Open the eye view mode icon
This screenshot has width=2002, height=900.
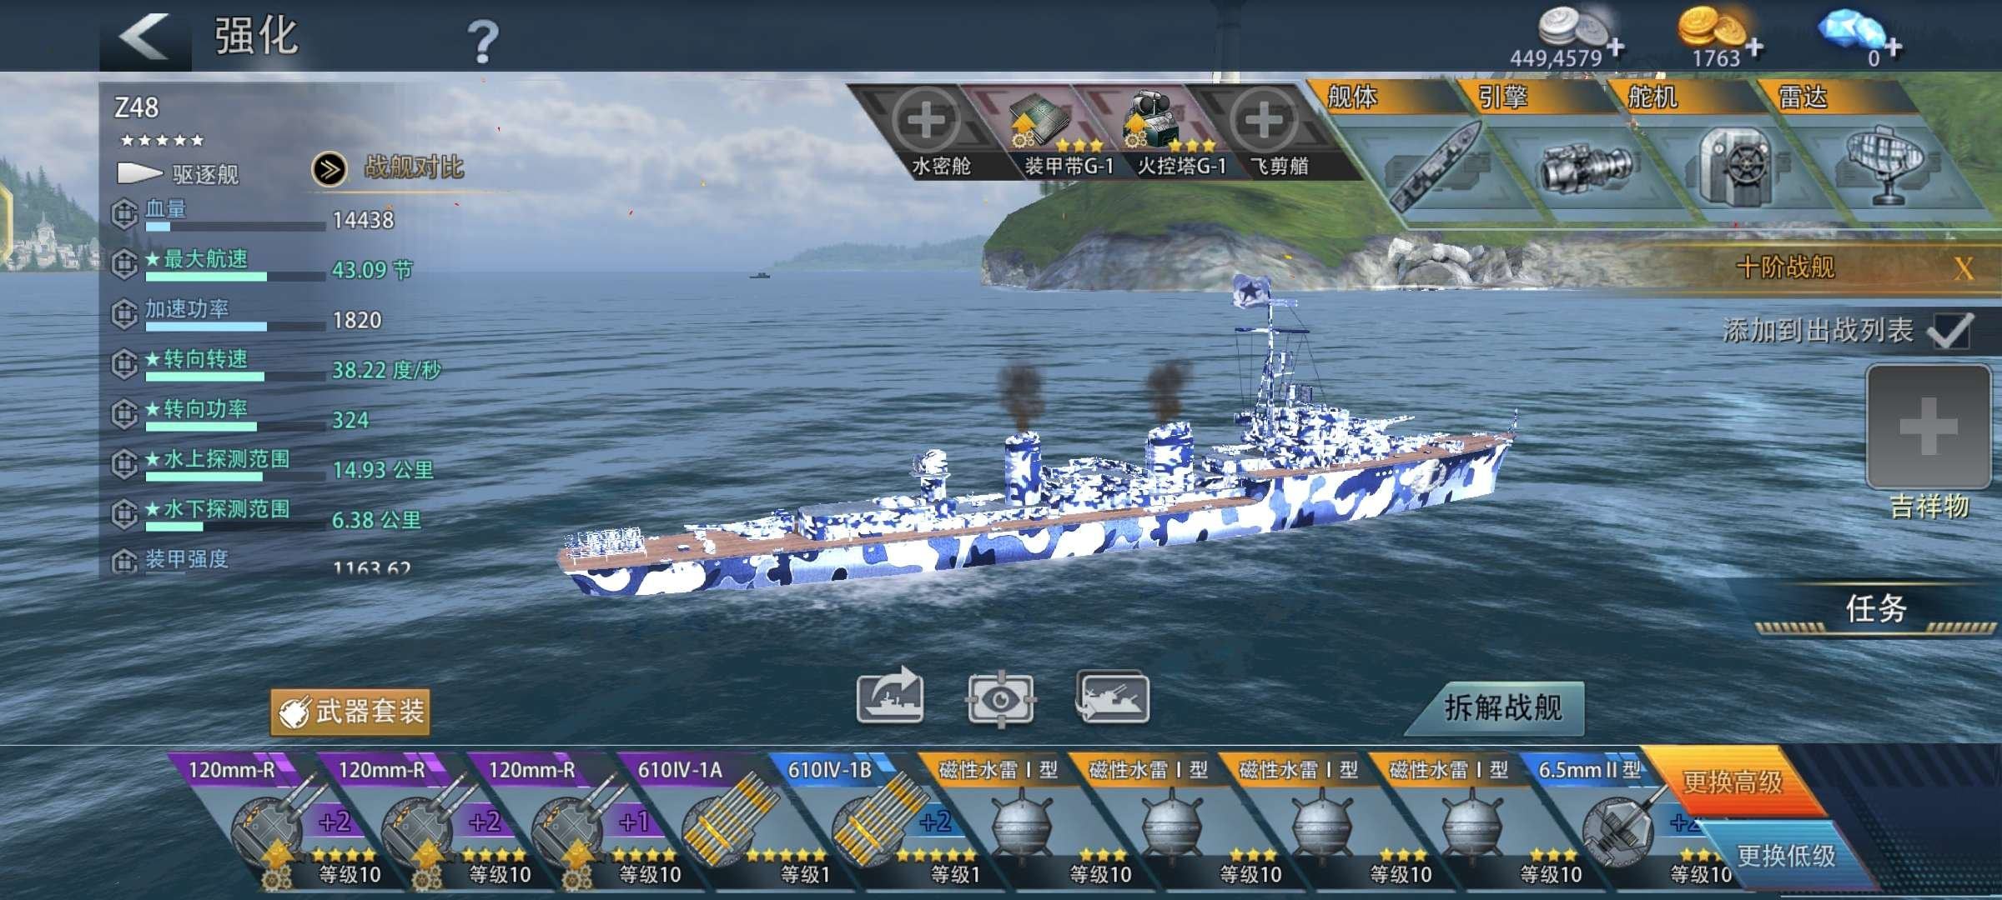click(x=1000, y=697)
